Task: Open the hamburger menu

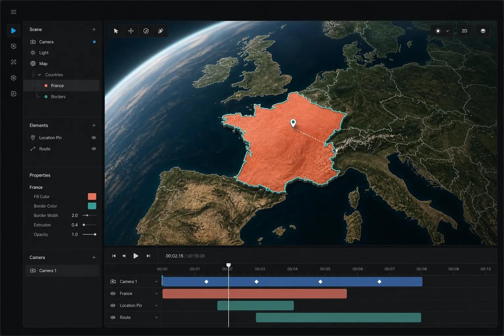Action: [x=13, y=12]
